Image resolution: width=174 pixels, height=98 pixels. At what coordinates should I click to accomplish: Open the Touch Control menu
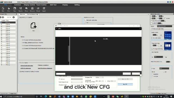(x=41, y=5)
